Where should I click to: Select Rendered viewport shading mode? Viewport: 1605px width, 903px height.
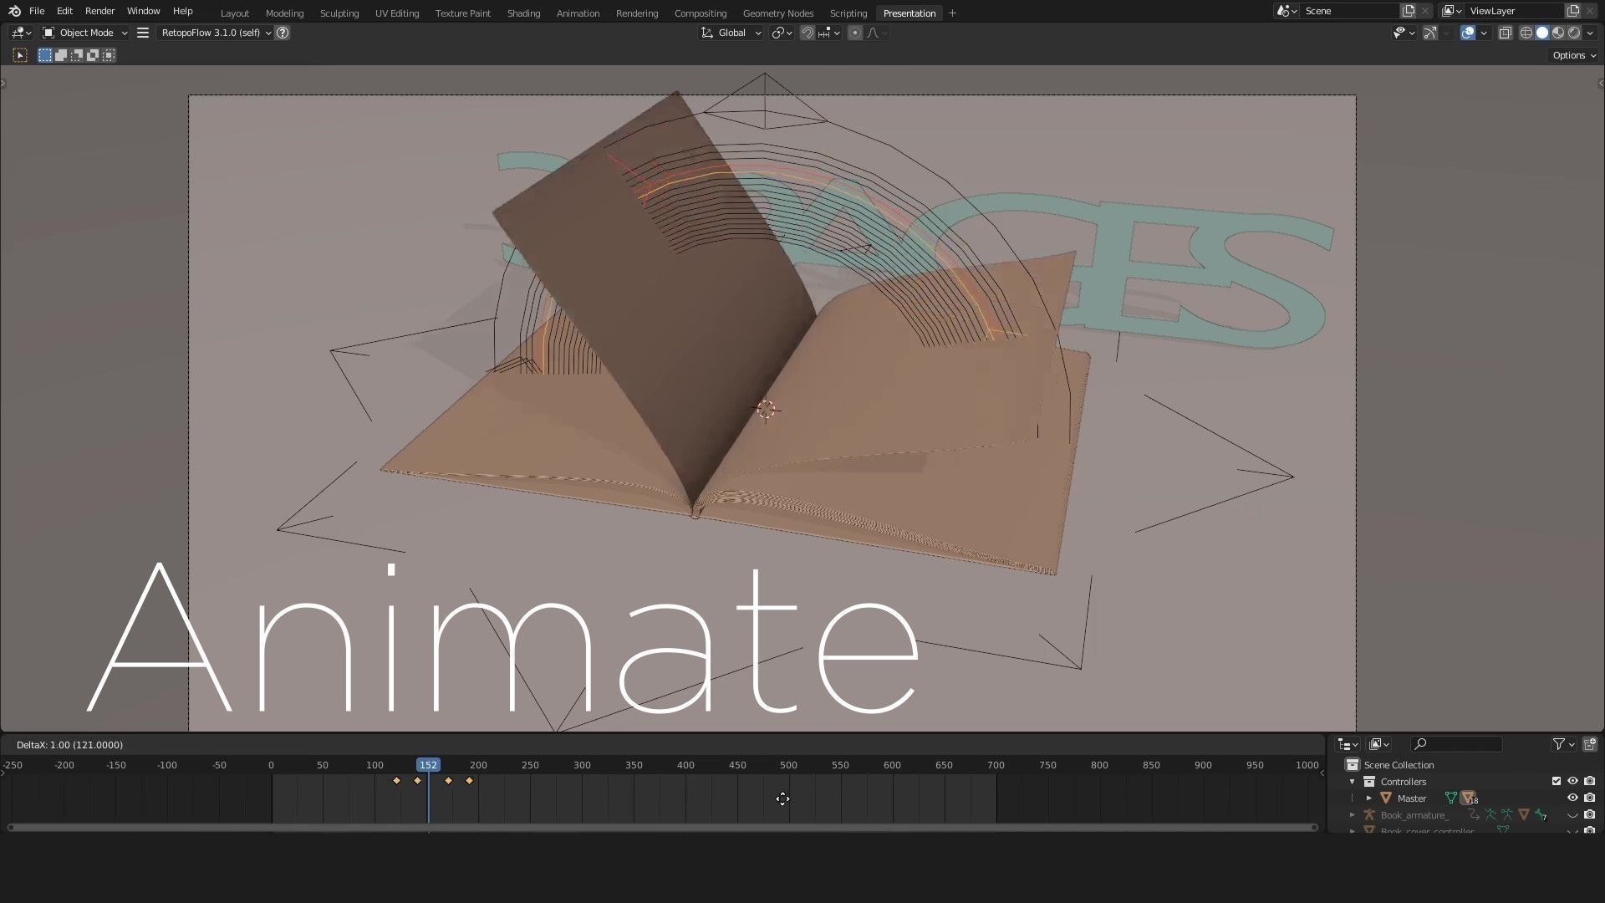tap(1574, 33)
